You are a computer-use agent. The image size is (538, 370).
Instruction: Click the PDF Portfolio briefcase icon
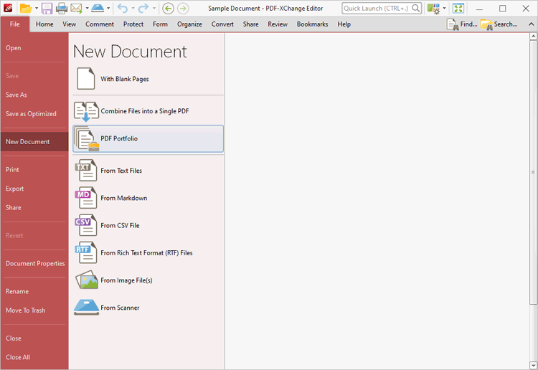coord(87,139)
